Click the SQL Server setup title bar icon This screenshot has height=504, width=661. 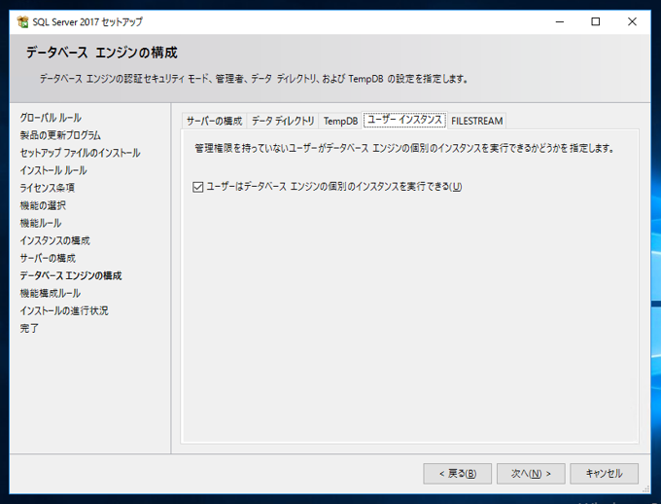point(22,21)
